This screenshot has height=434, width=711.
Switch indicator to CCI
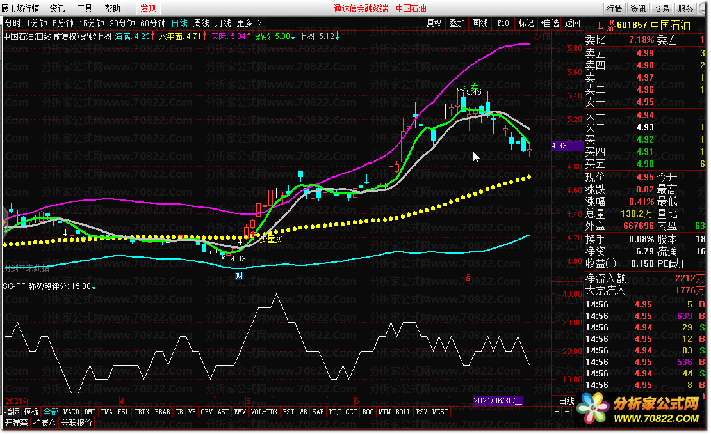pos(352,412)
